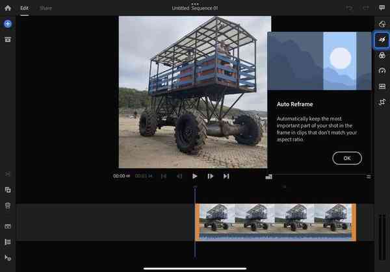Open the aspect ratio options below preview

pos(268,176)
